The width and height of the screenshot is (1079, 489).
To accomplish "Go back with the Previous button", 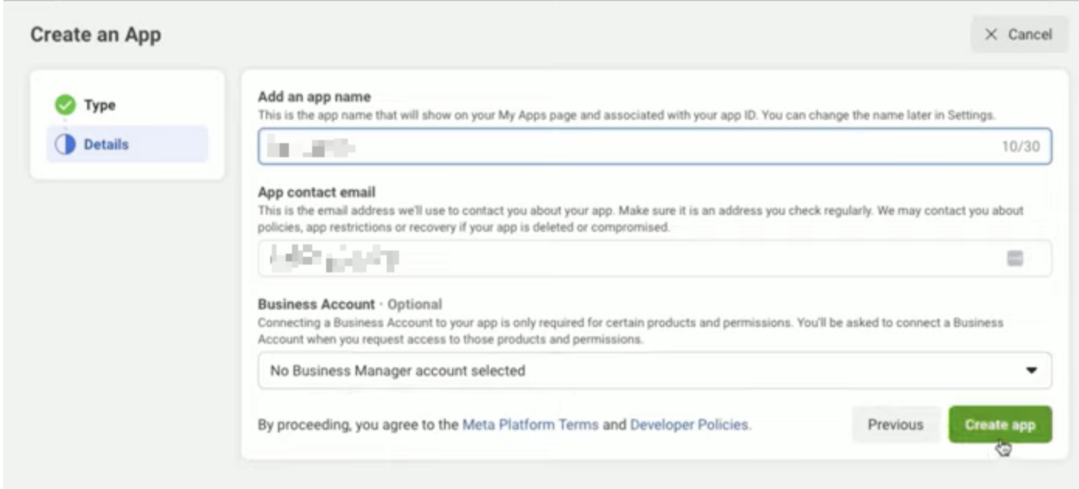I will (x=895, y=425).
